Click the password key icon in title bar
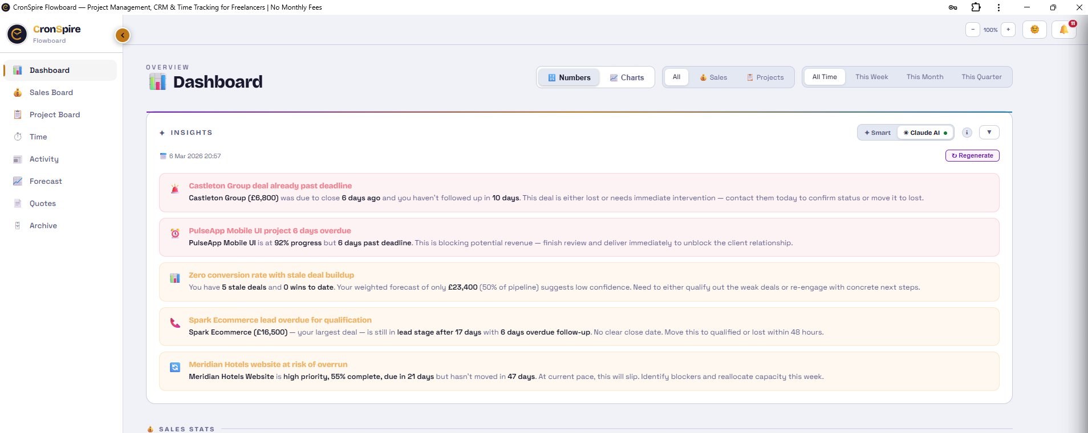This screenshot has height=433, width=1088. (953, 7)
